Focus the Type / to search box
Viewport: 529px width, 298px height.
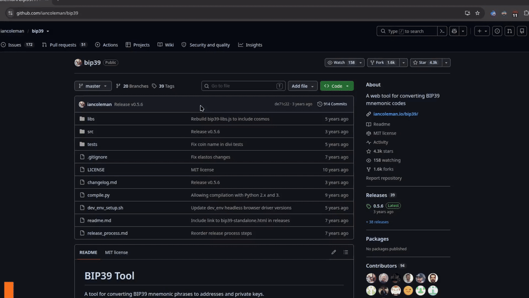click(x=407, y=31)
